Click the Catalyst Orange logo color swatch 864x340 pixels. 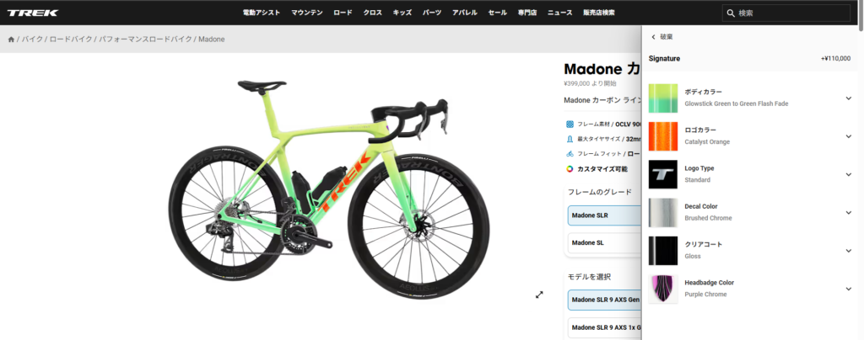[x=663, y=136]
